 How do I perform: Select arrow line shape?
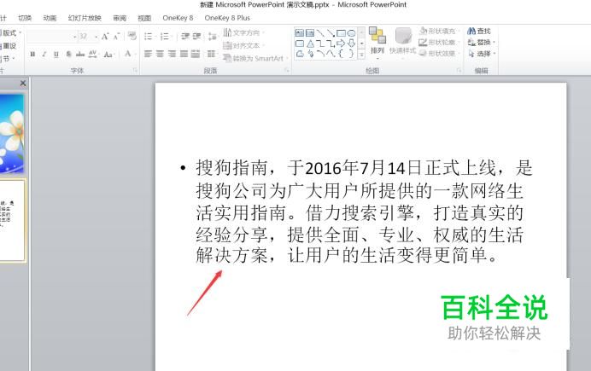point(331,33)
